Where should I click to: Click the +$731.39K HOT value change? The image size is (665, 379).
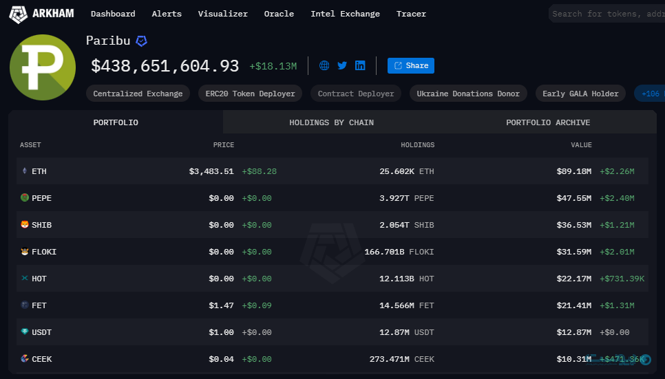[x=622, y=279]
